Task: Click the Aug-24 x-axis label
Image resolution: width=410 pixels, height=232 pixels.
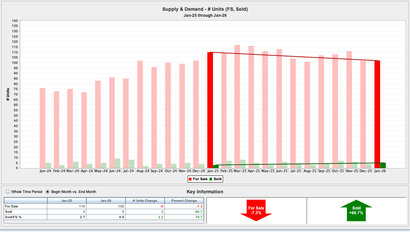Action: coord(143,171)
